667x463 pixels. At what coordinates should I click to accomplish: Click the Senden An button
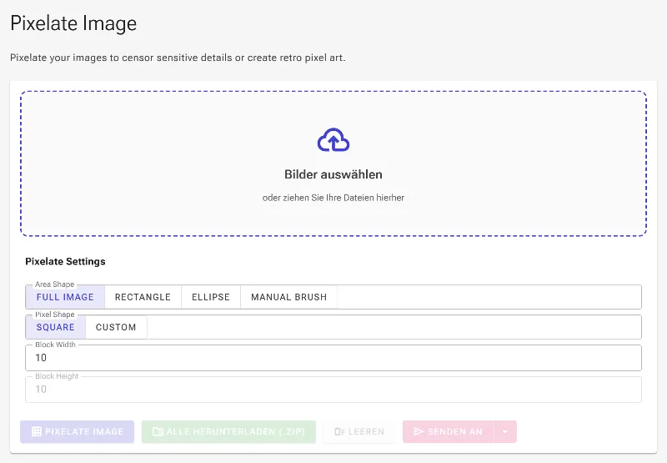(x=449, y=431)
